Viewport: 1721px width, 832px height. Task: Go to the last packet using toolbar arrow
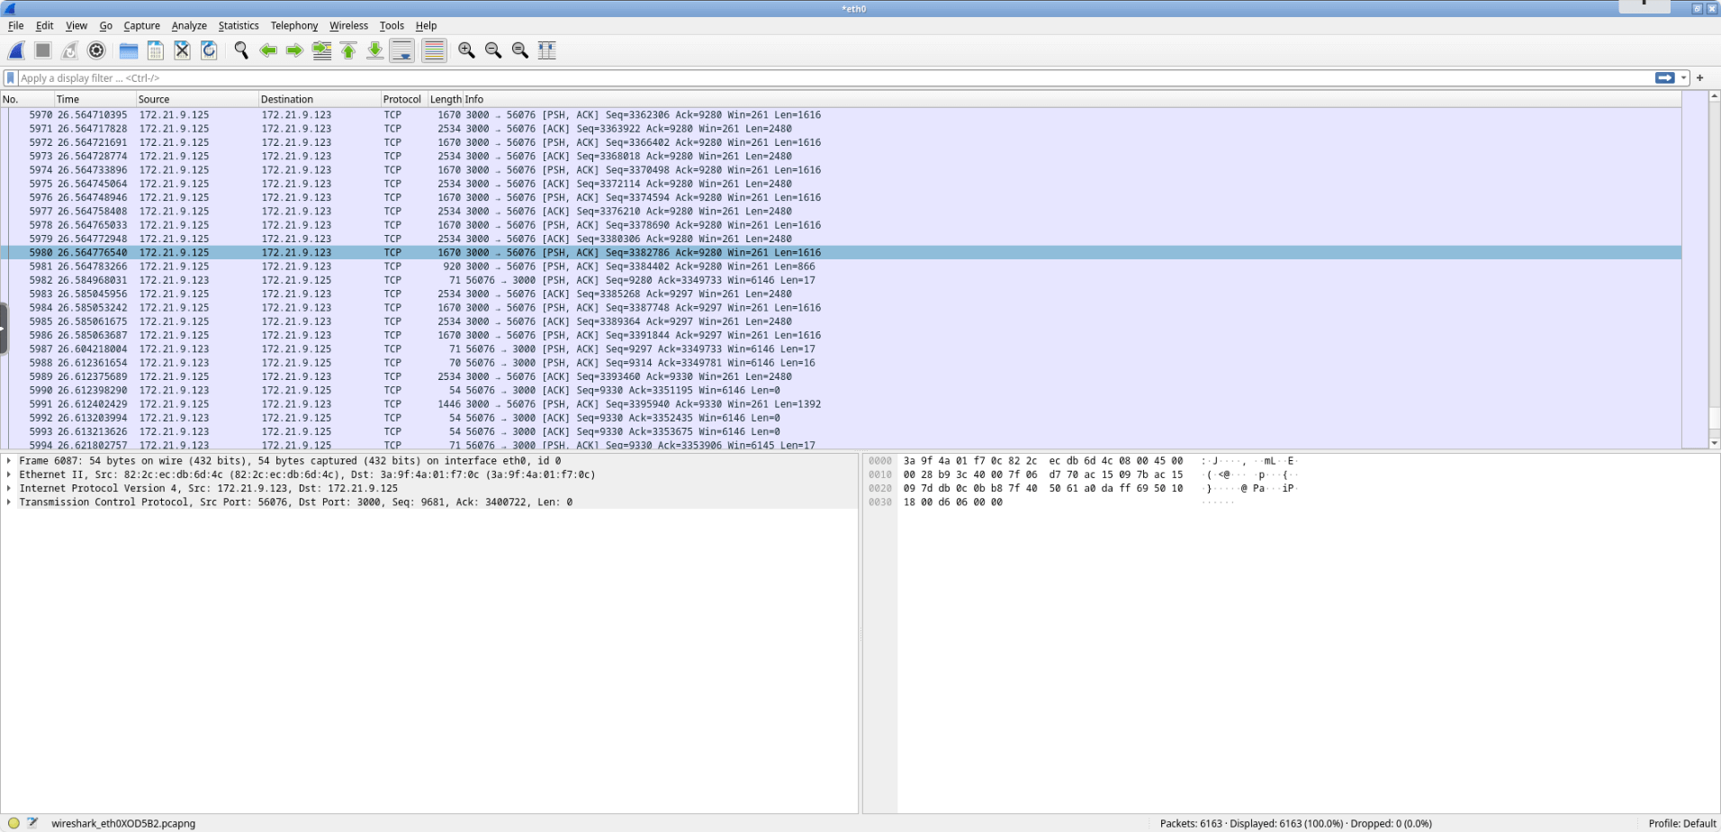tap(374, 50)
